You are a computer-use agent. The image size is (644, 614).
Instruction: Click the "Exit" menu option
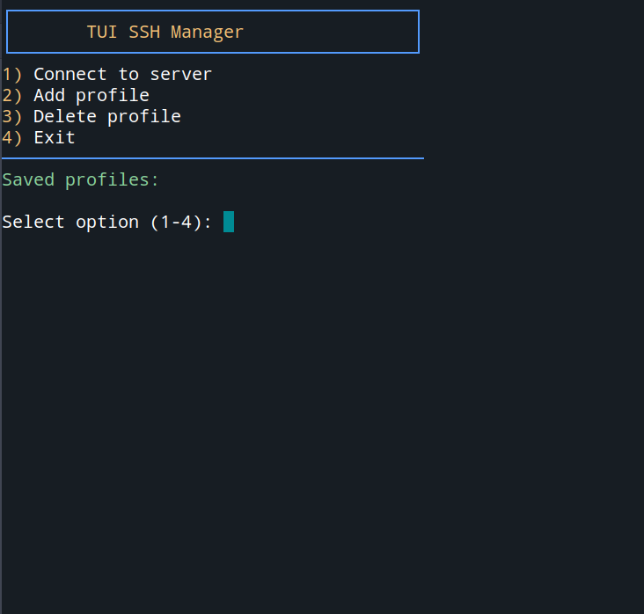pos(55,138)
